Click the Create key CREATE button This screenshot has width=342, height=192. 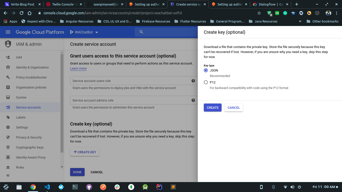213,107
